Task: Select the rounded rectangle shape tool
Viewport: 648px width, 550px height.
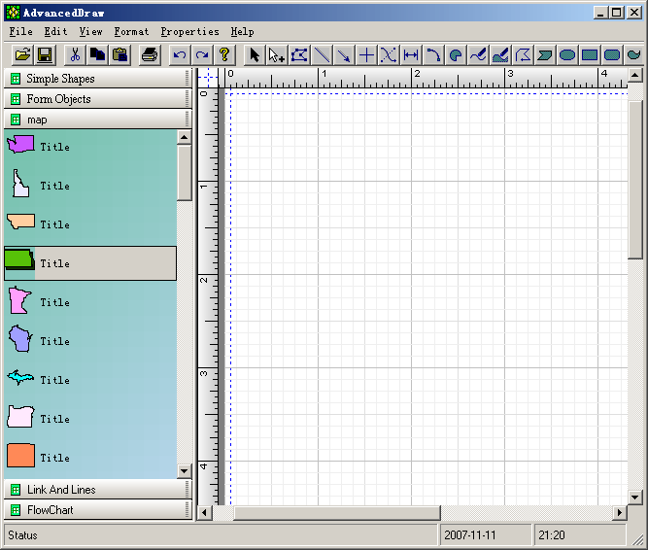Action: click(x=612, y=54)
